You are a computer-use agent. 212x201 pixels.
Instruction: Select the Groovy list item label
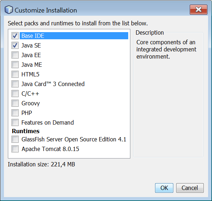[x=30, y=104]
